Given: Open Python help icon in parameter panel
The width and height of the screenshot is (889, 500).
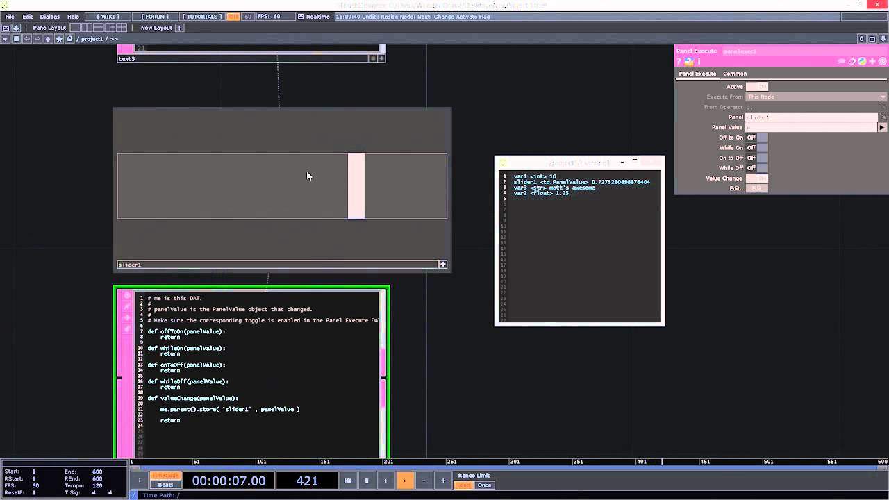Looking at the screenshot, I should (x=689, y=62).
